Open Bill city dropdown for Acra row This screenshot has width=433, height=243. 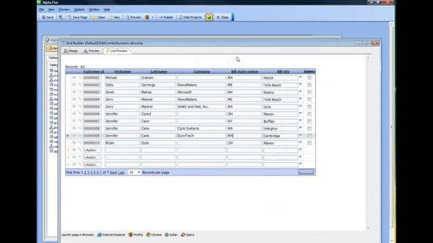click(300, 106)
